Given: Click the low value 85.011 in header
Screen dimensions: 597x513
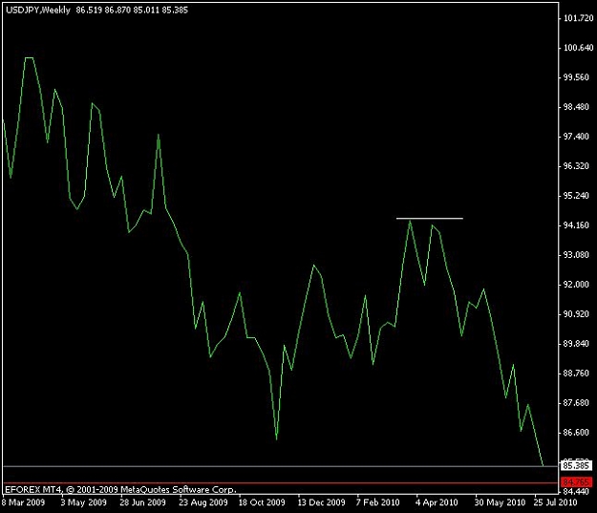Looking at the screenshot, I should coord(146,10).
